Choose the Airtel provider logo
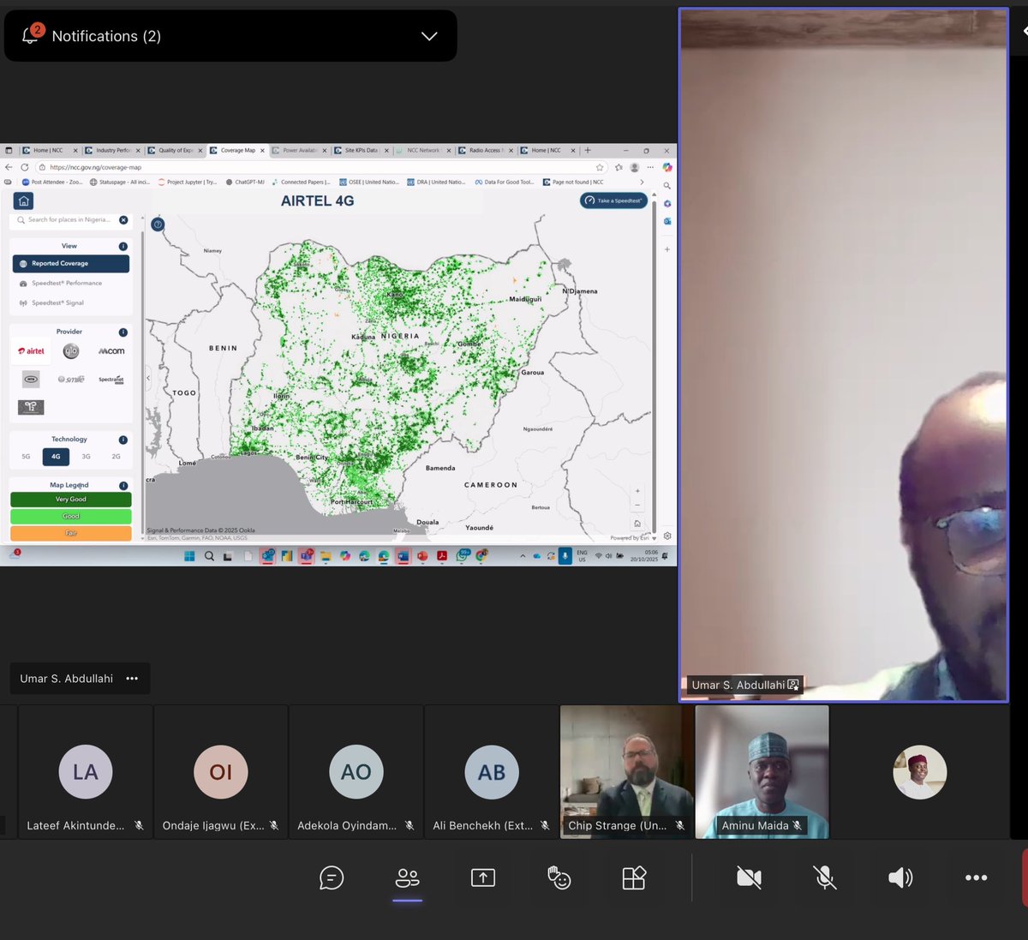This screenshot has height=940, width=1028. pos(31,351)
